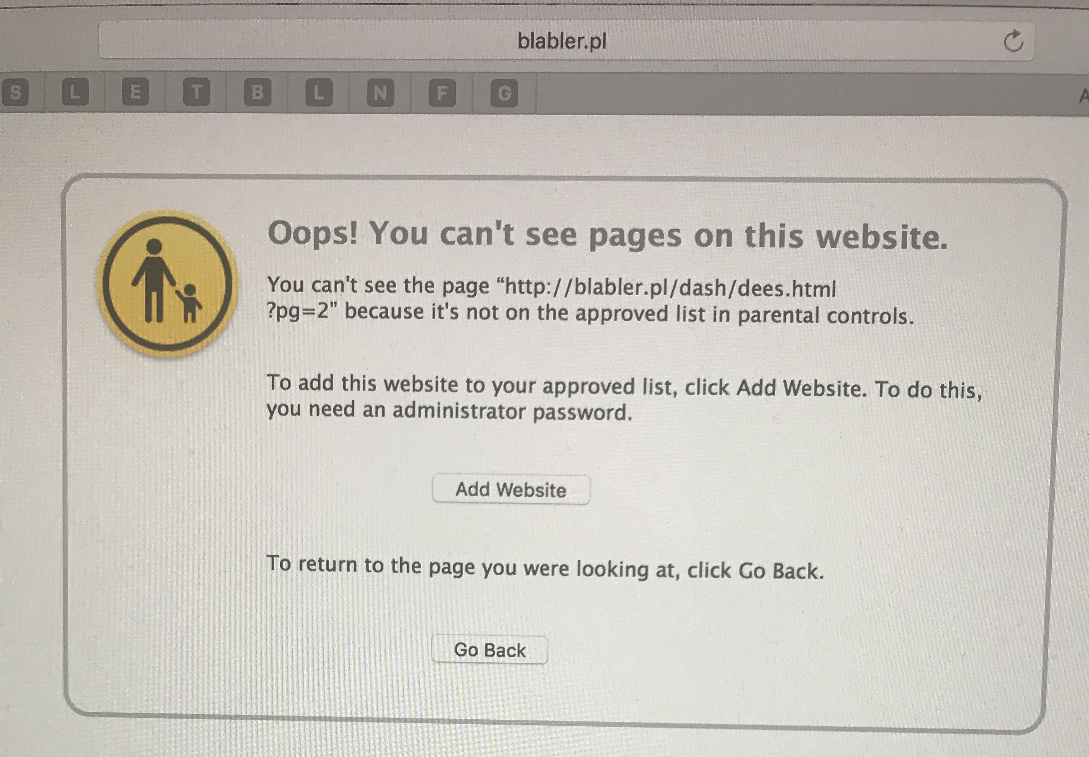Open the pinned F tab
Viewport: 1089px width, 757px height.
pyautogui.click(x=442, y=93)
